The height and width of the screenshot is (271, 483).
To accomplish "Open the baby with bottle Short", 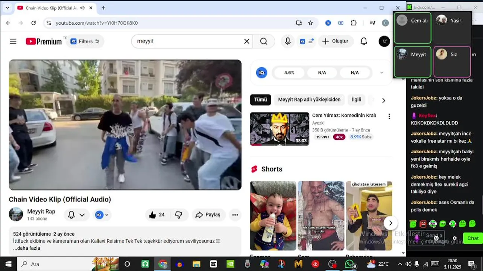I will pyautogui.click(x=273, y=216).
